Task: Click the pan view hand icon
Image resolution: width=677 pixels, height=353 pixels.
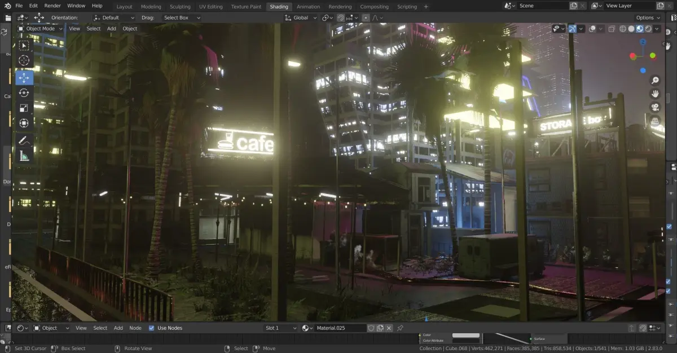Action: (x=655, y=94)
